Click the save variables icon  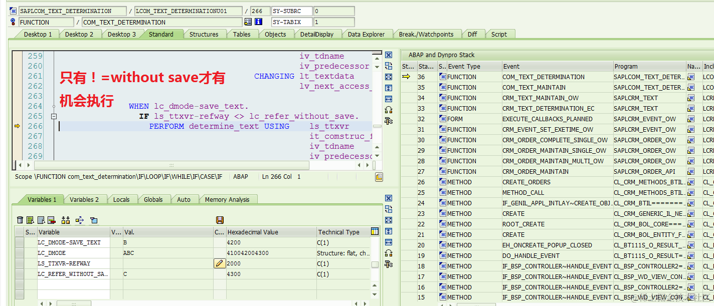(220, 220)
